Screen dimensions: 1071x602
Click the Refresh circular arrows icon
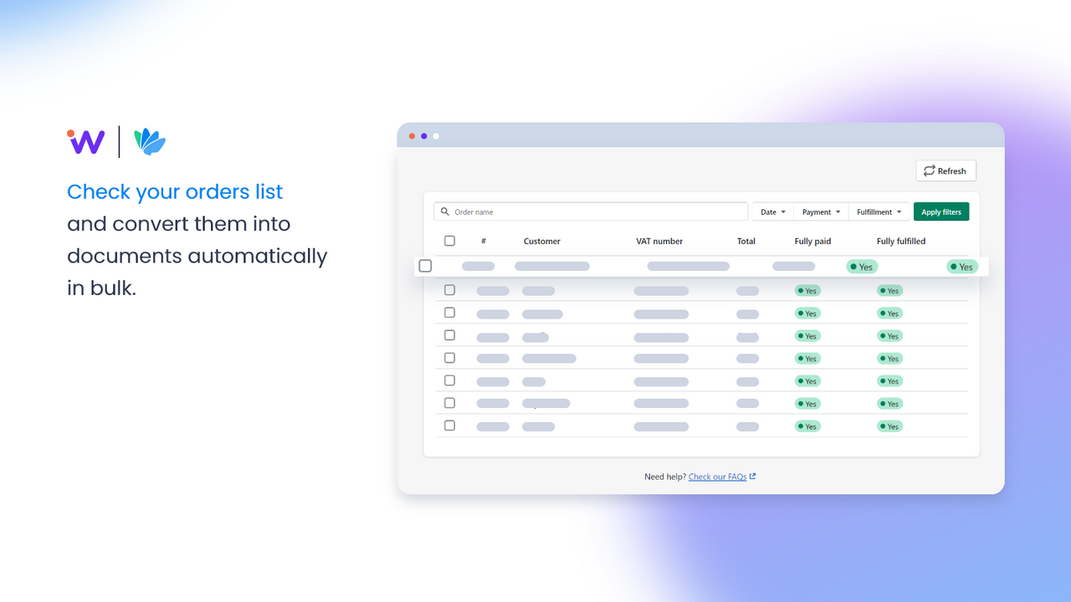(x=930, y=170)
